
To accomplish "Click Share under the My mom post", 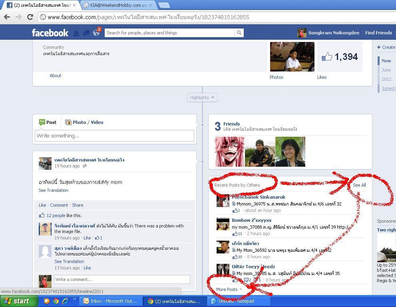I will point(78,205).
